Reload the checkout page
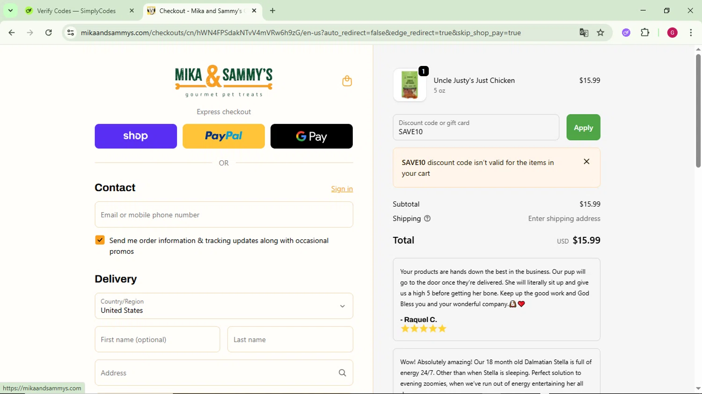The width and height of the screenshot is (702, 394). 49,33
